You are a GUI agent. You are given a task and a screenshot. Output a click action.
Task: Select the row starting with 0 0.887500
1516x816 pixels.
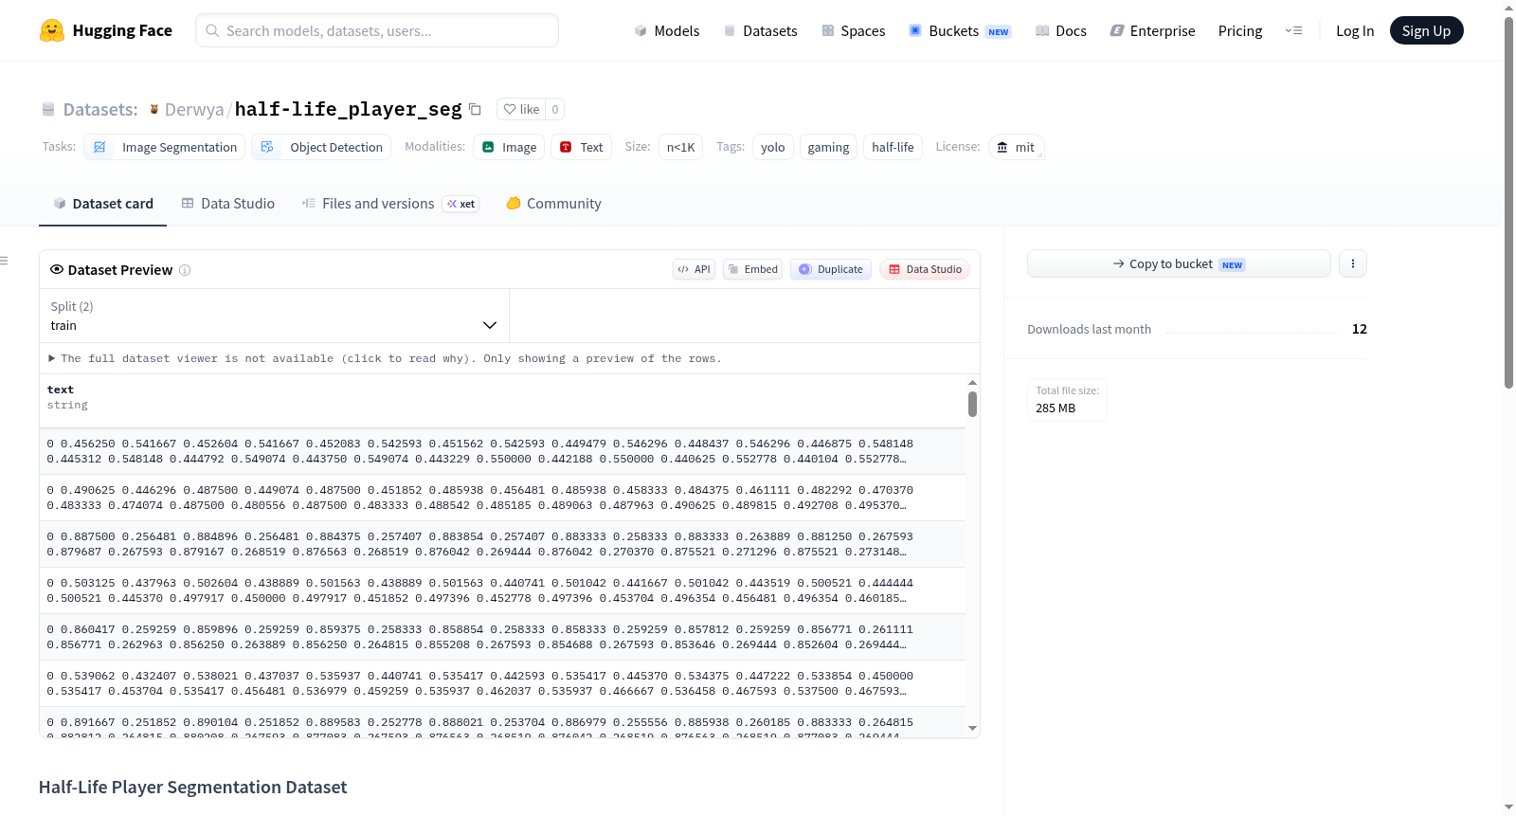502,544
